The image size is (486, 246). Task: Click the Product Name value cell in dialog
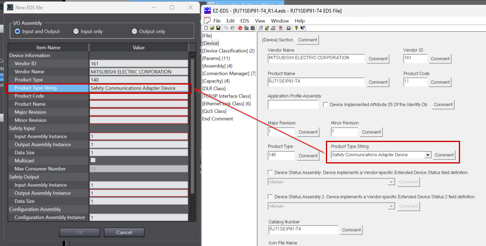click(x=139, y=104)
